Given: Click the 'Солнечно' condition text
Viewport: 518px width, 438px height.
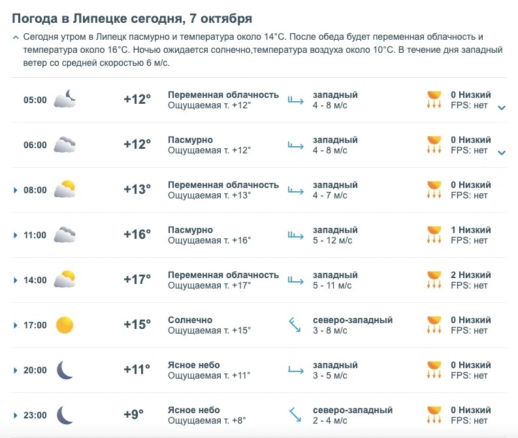Looking at the screenshot, I should [190, 320].
